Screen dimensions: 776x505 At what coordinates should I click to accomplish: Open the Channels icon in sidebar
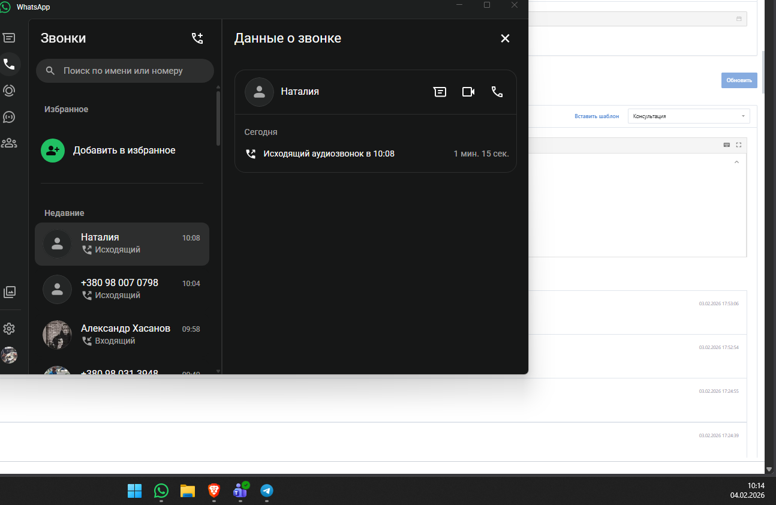[x=9, y=117]
